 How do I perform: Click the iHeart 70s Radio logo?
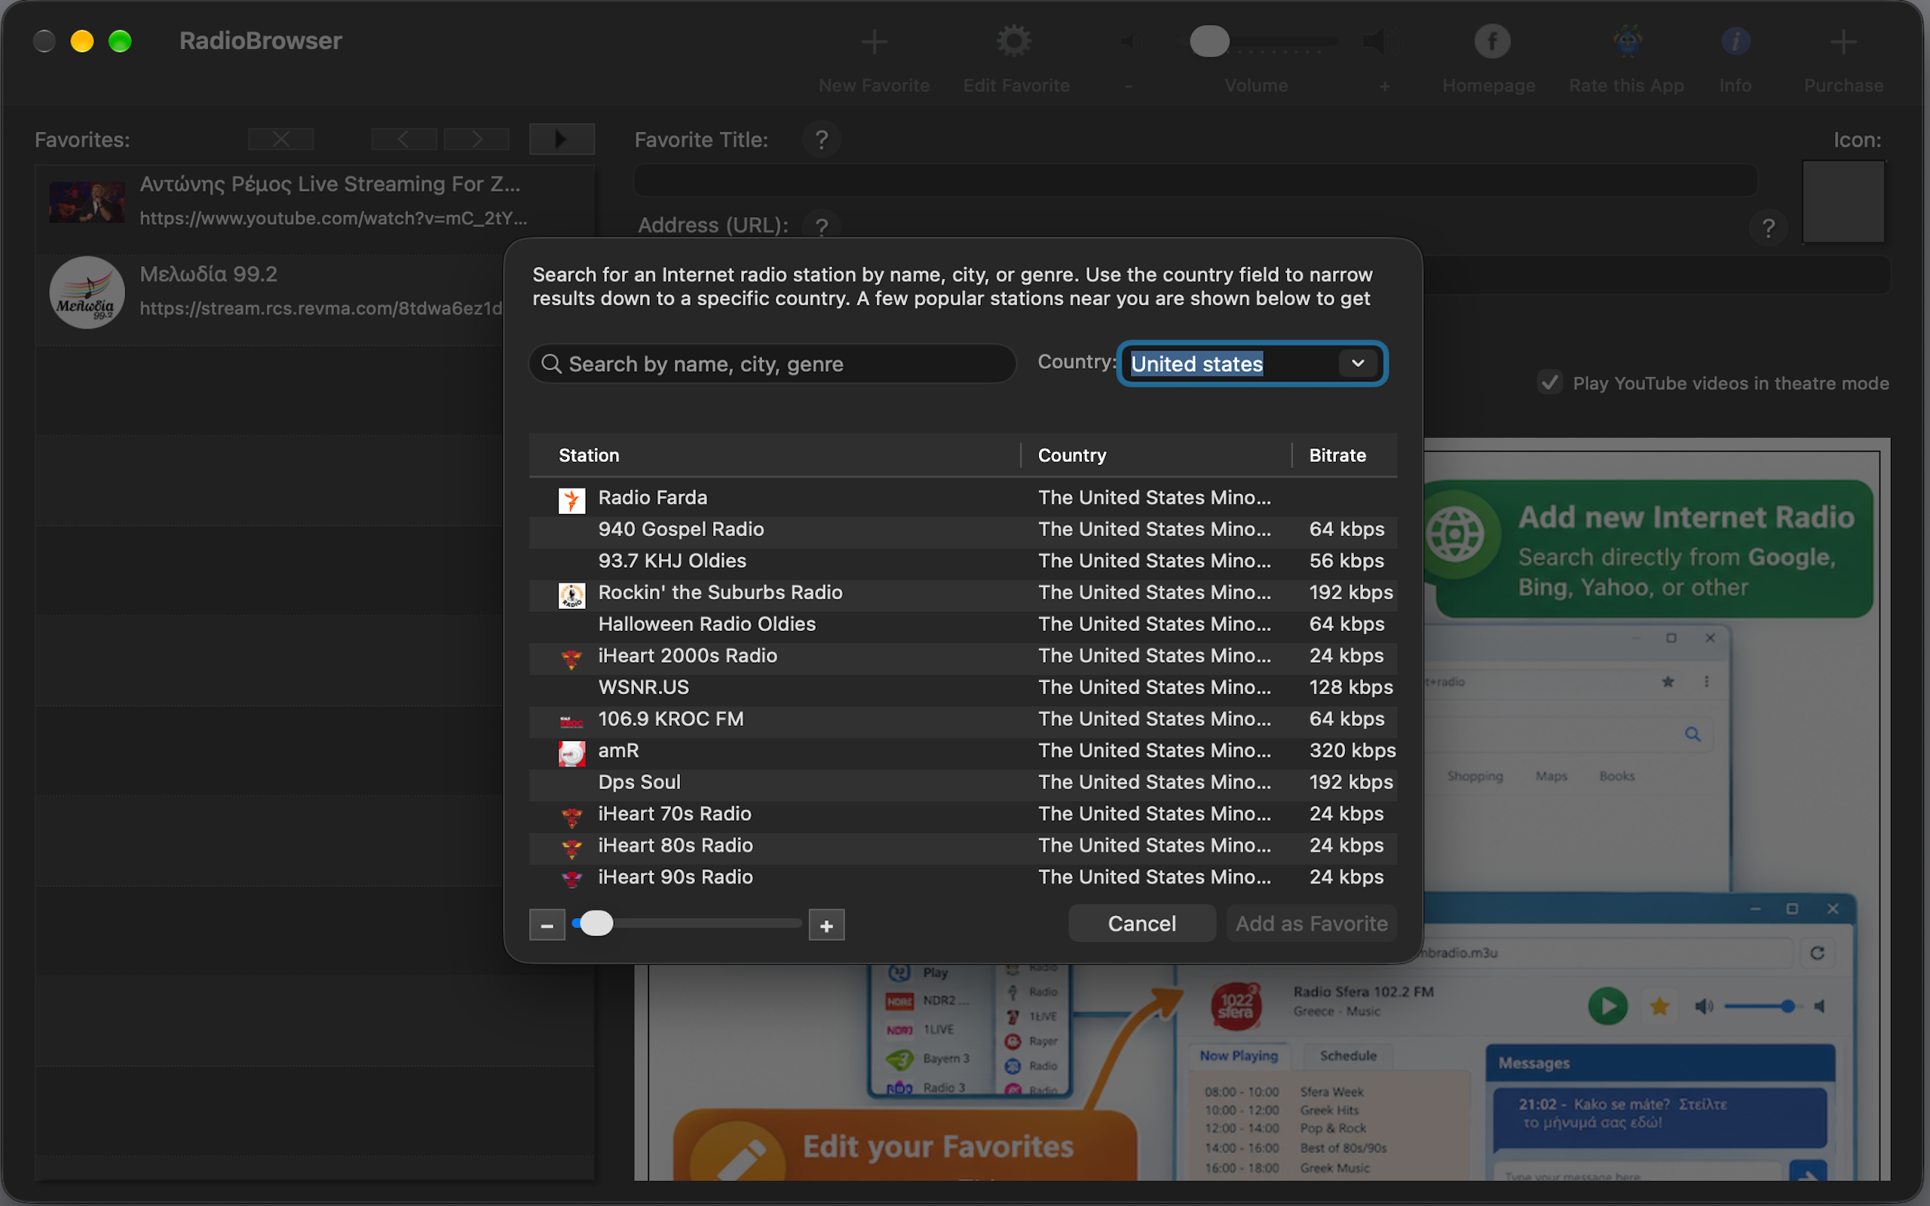(571, 816)
